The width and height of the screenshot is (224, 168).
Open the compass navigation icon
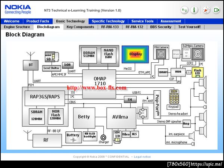(206, 10)
